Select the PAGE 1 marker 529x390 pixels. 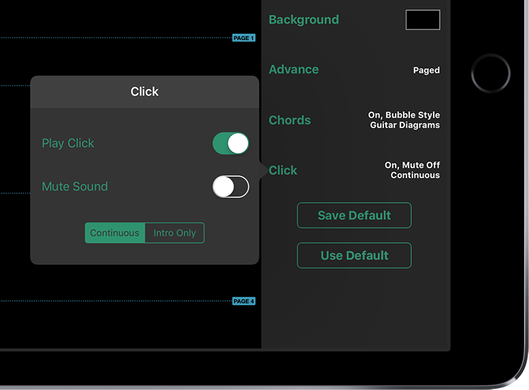point(244,38)
